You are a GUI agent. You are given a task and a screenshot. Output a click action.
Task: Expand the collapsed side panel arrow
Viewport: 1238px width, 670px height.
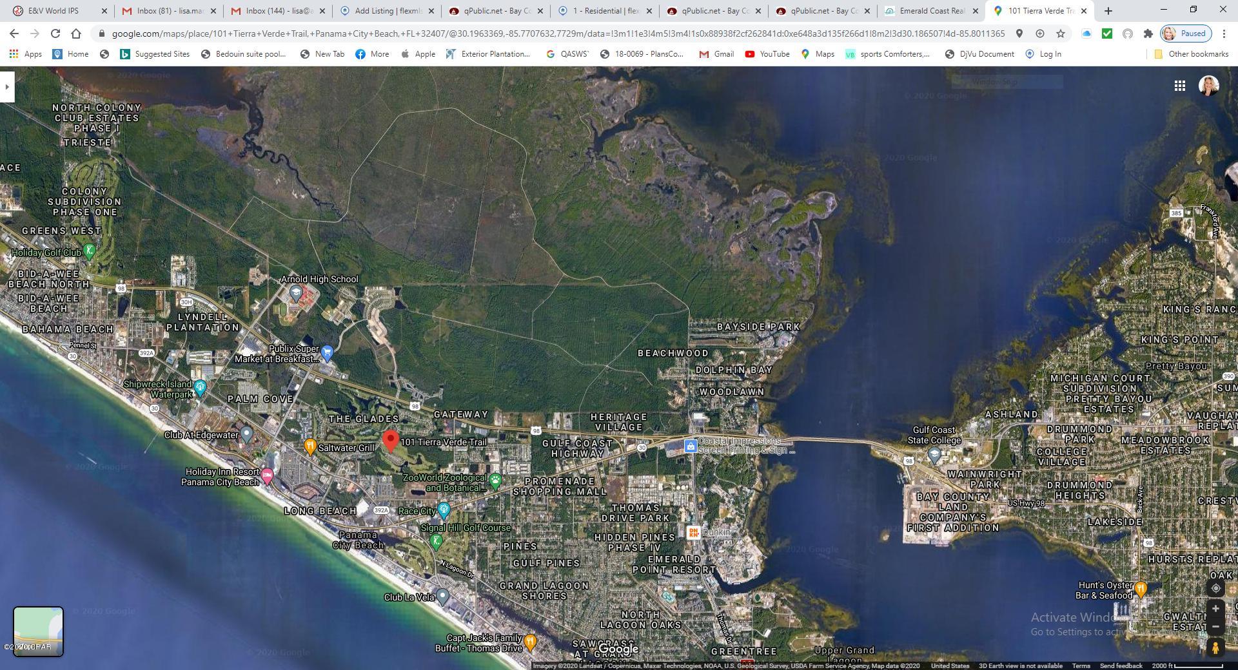(x=7, y=86)
